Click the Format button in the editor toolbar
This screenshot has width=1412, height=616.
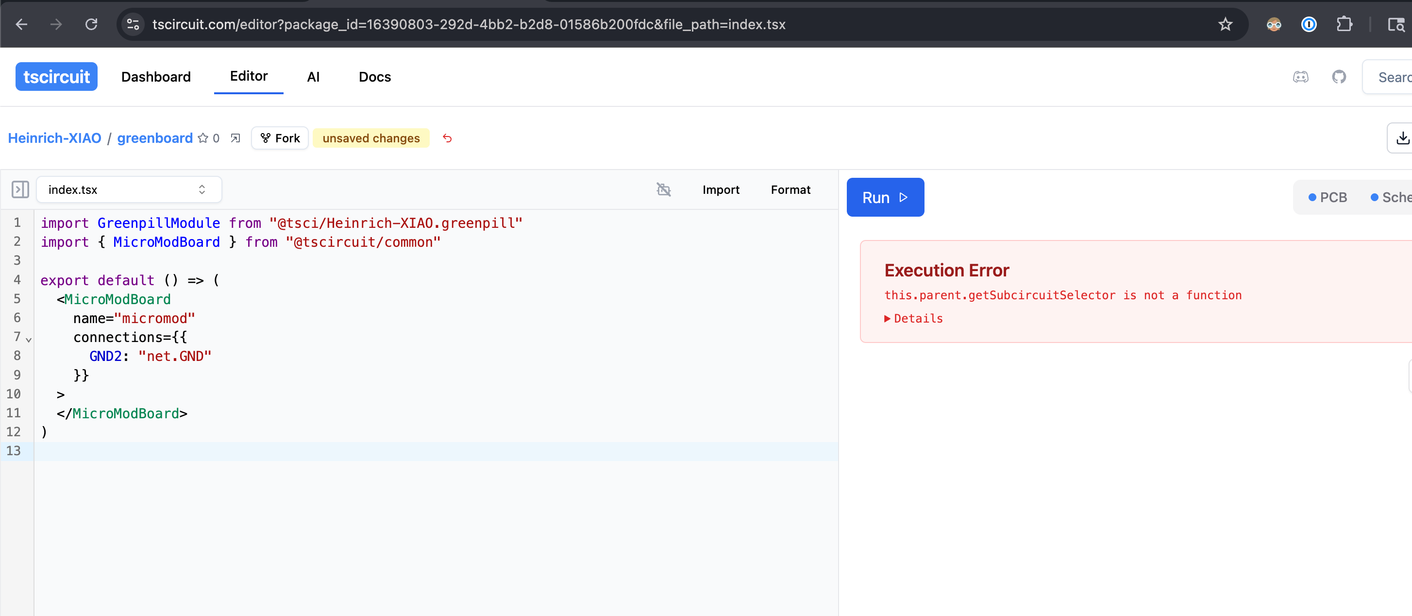tap(790, 190)
